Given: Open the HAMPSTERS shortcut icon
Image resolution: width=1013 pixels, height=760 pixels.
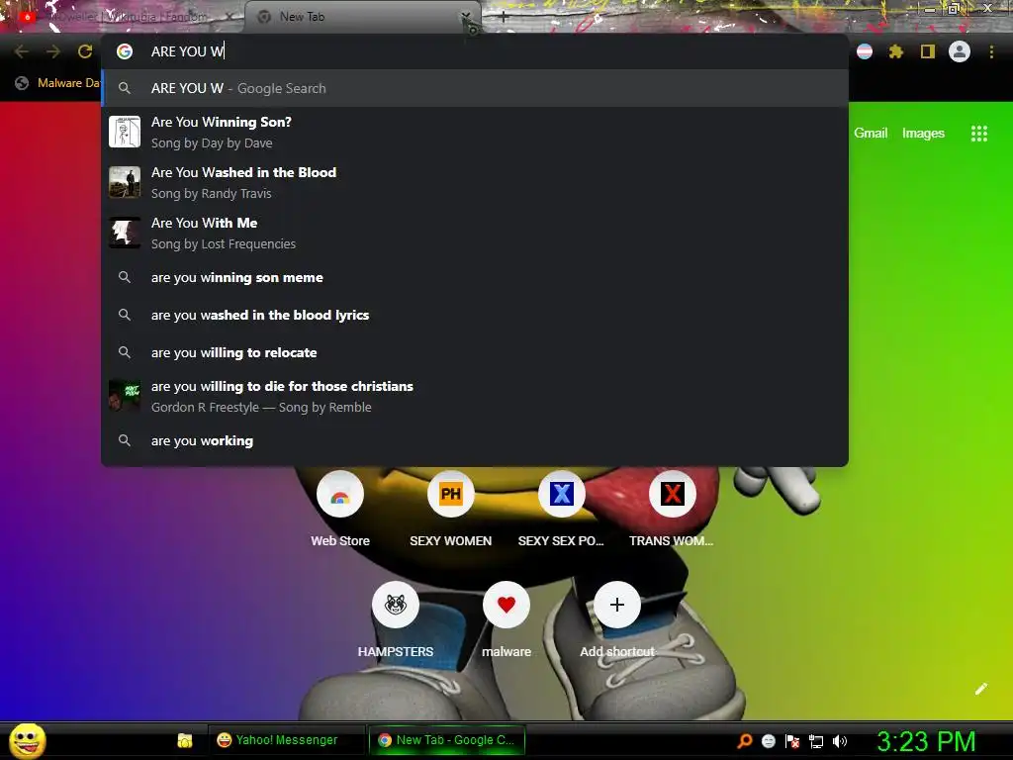Looking at the screenshot, I should pos(396,605).
